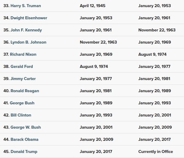Viewport: 184px width, 158px height.
Task: Click the Jimmy Carter name link
Action: tap(23, 79)
